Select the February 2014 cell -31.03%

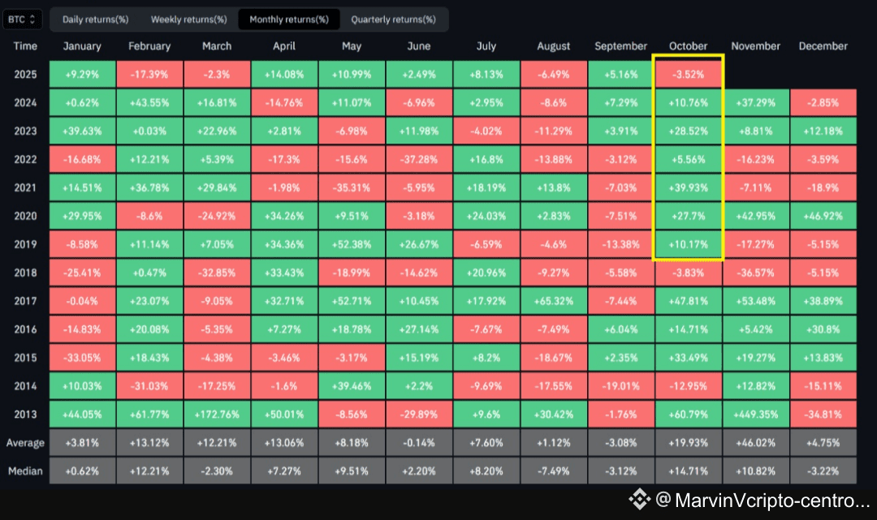[x=149, y=386]
